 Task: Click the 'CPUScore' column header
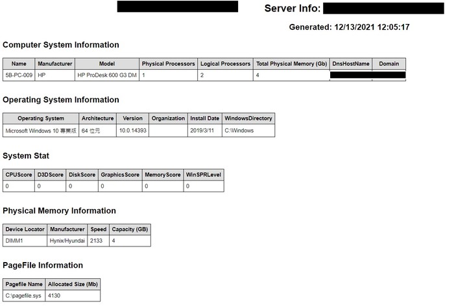(19, 175)
